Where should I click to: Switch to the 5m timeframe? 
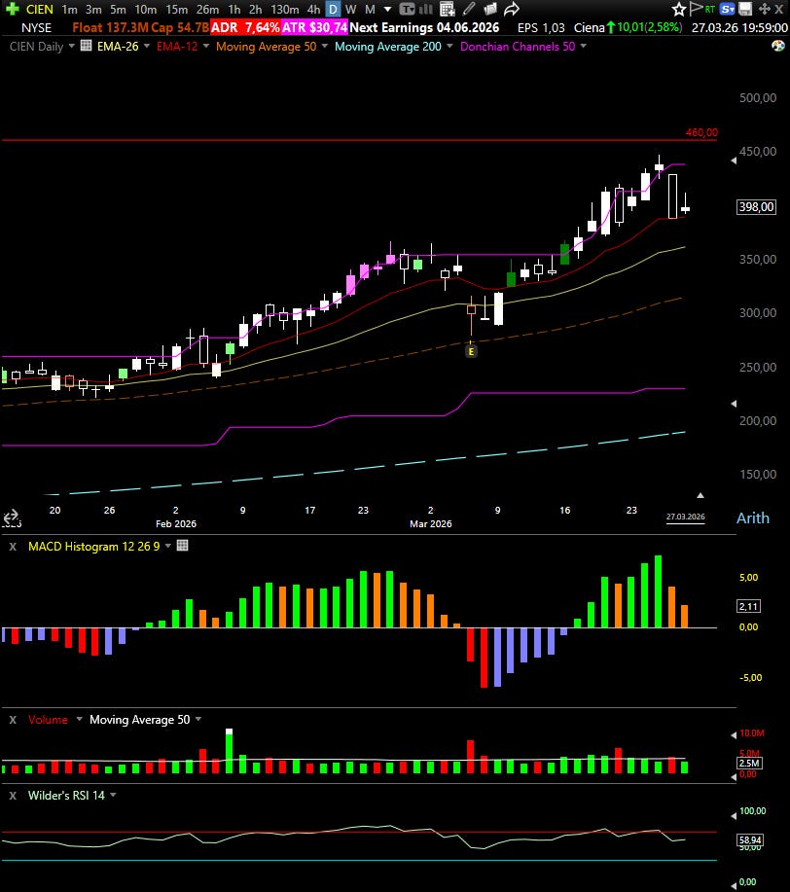click(118, 9)
